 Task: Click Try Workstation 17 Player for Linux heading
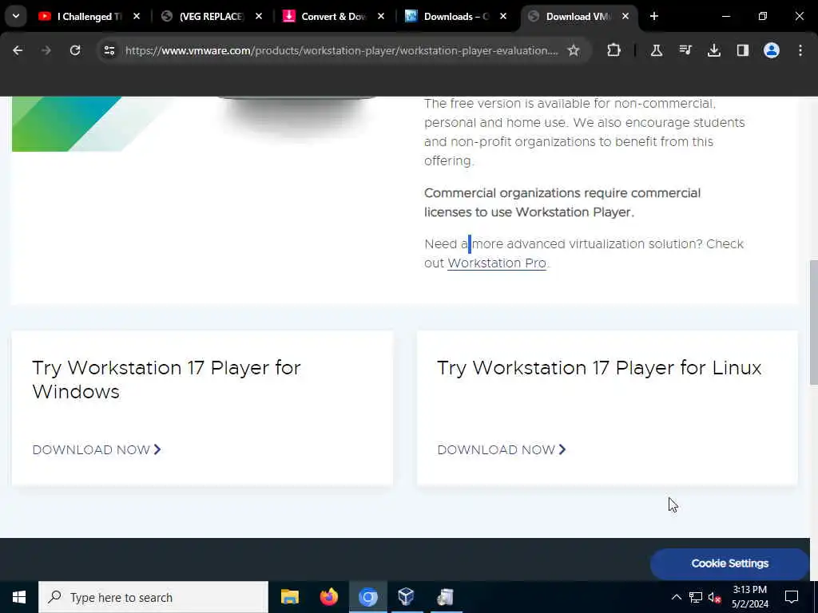tap(599, 368)
